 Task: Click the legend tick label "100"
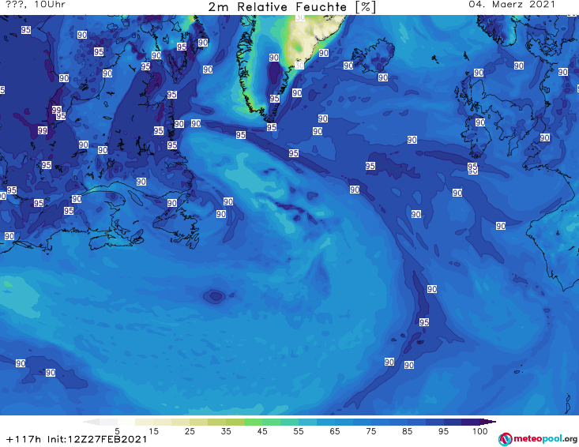tap(480, 431)
